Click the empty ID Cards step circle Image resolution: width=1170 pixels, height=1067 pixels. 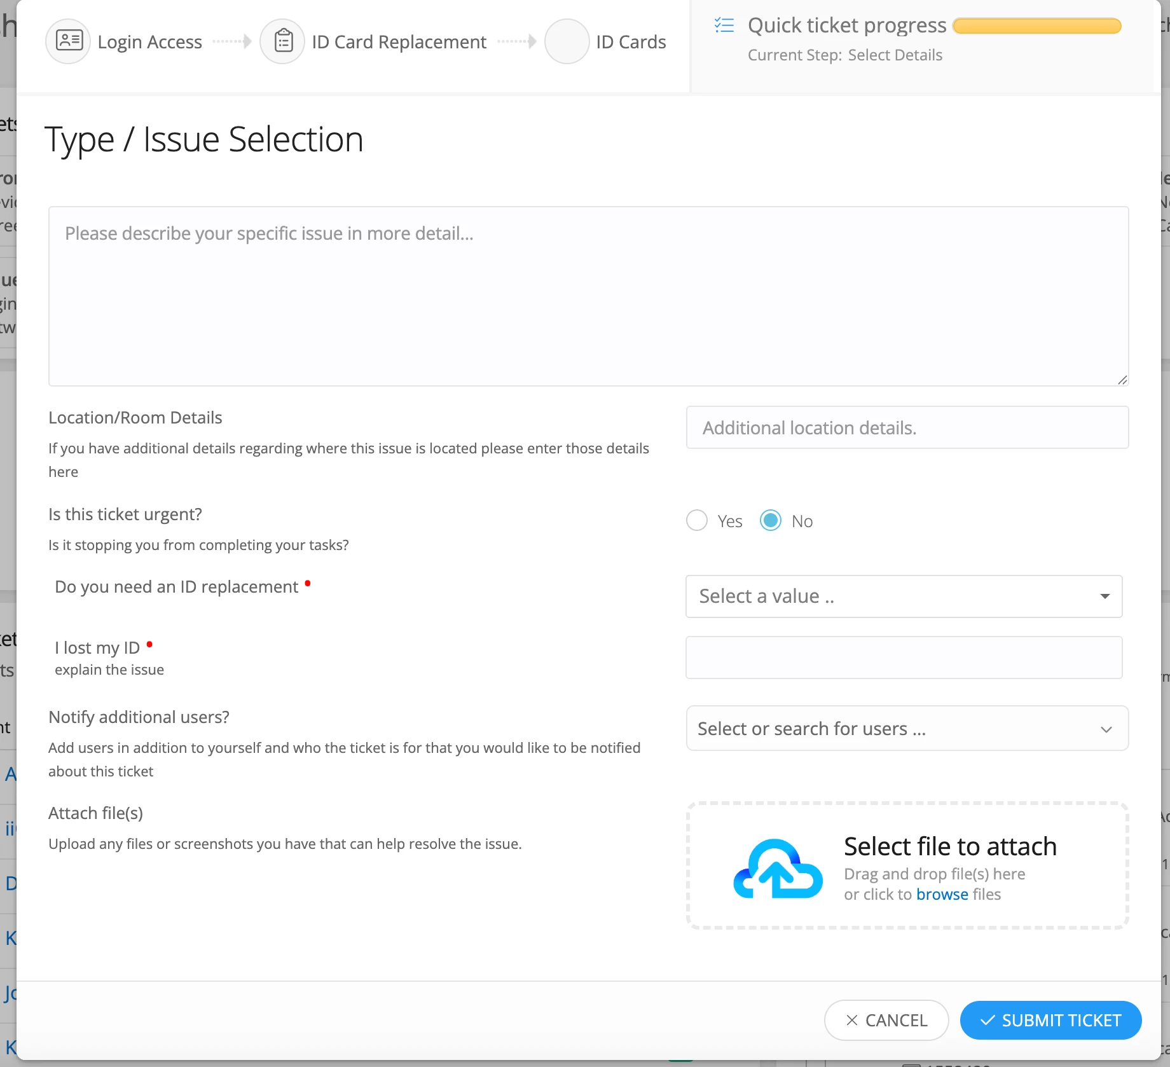coord(567,41)
